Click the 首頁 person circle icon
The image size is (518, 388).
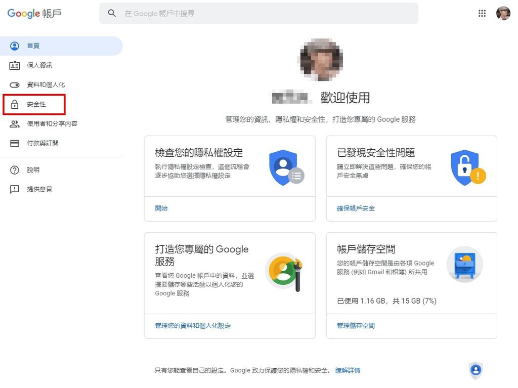[15, 46]
